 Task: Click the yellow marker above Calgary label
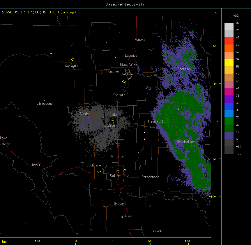point(118,171)
